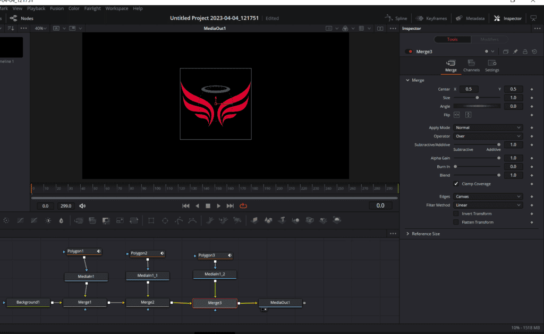Toggle the Nodes panel button
This screenshot has width=544, height=334.
(x=21, y=19)
